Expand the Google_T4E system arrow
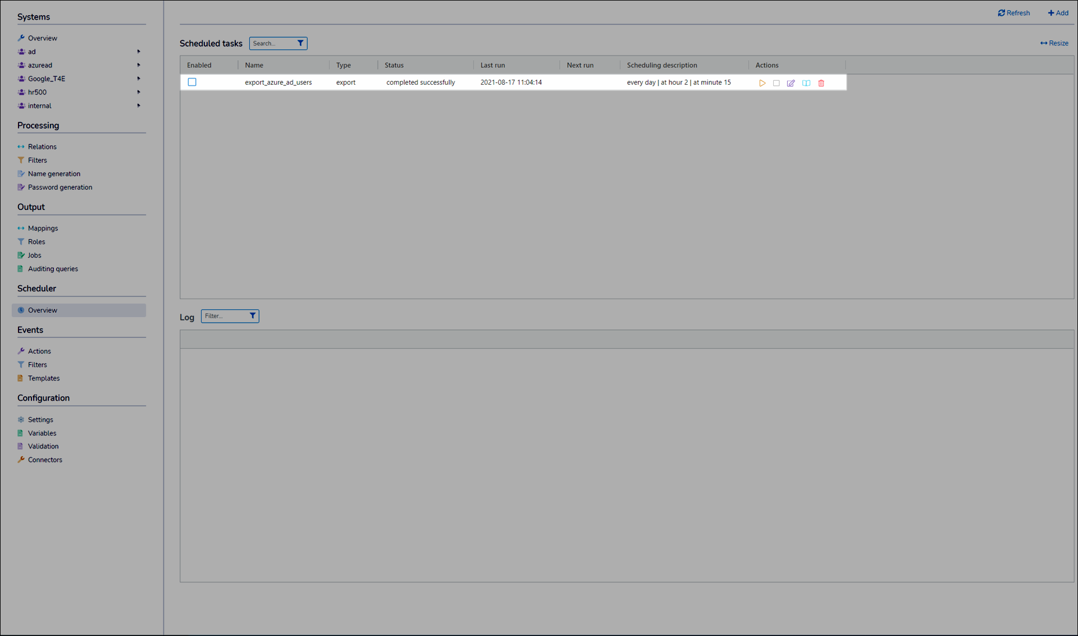 [x=139, y=79]
